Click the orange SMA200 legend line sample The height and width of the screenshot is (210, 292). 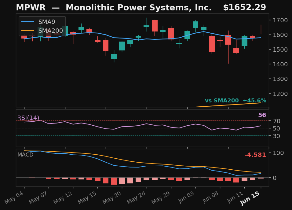27,31
